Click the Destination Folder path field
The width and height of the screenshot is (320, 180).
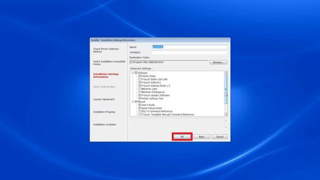(169, 62)
